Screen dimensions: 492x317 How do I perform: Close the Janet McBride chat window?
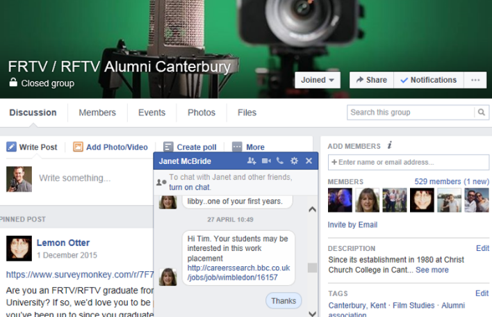[x=309, y=161]
